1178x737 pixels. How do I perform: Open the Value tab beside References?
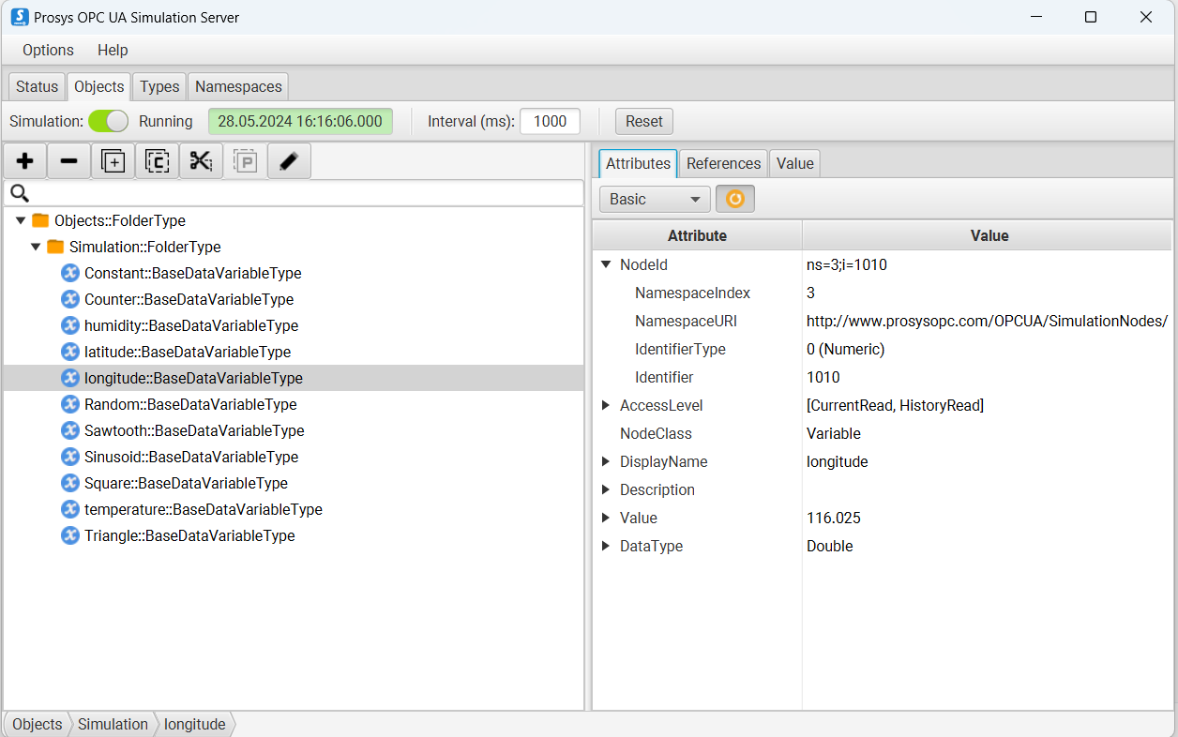pos(794,163)
